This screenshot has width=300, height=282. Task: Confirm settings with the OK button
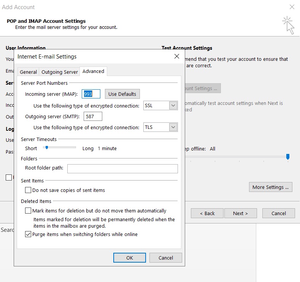(x=129, y=258)
